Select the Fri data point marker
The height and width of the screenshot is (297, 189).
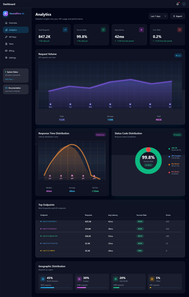[x=130, y=104]
